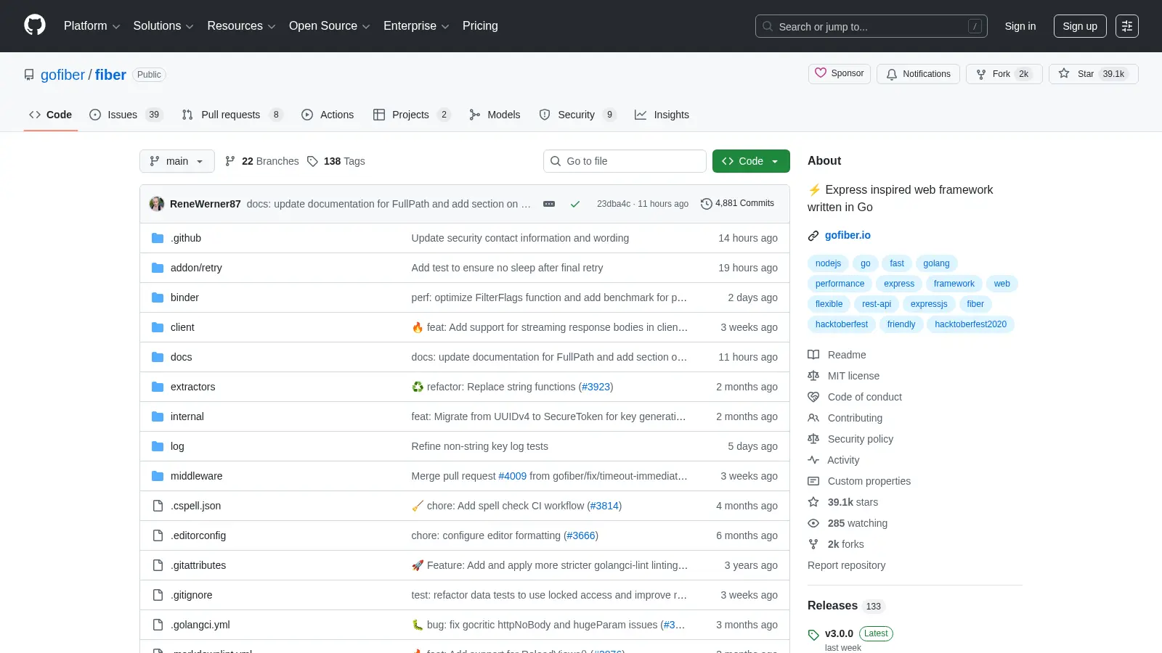The width and height of the screenshot is (1162, 653).
Task: Expand commit message ellipsis button
Action: pyautogui.click(x=549, y=204)
